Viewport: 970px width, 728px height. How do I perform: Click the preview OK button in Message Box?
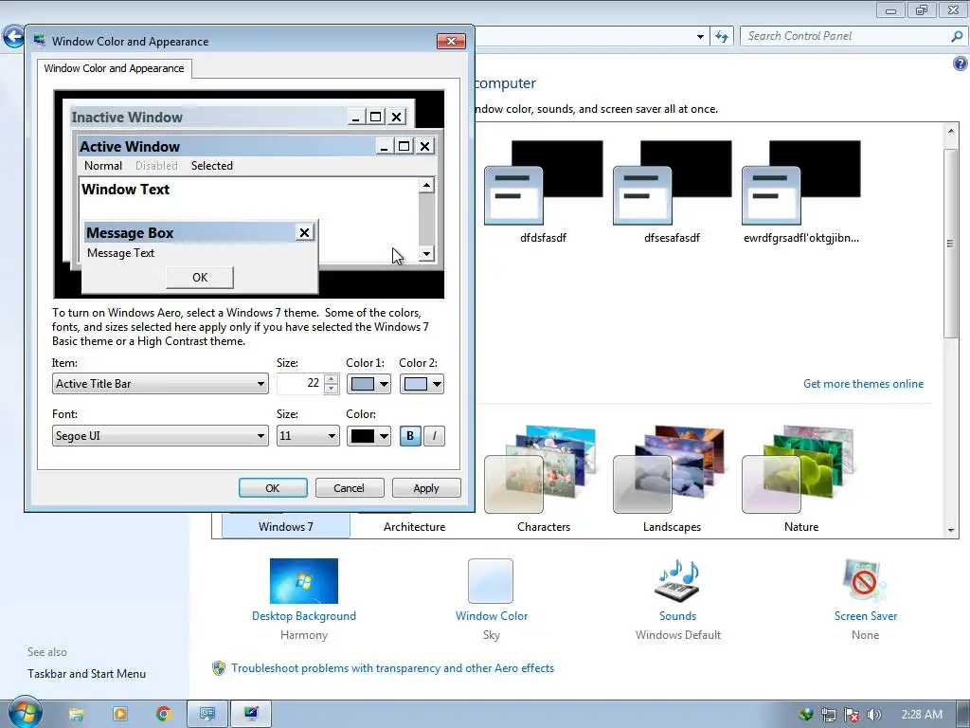(200, 278)
